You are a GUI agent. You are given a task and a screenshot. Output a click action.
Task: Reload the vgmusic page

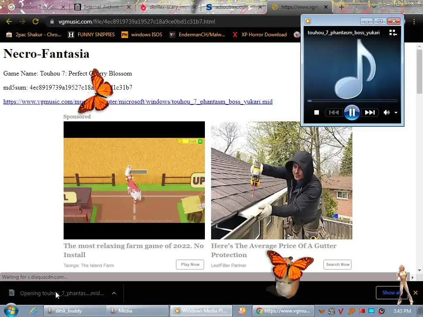tap(36, 21)
